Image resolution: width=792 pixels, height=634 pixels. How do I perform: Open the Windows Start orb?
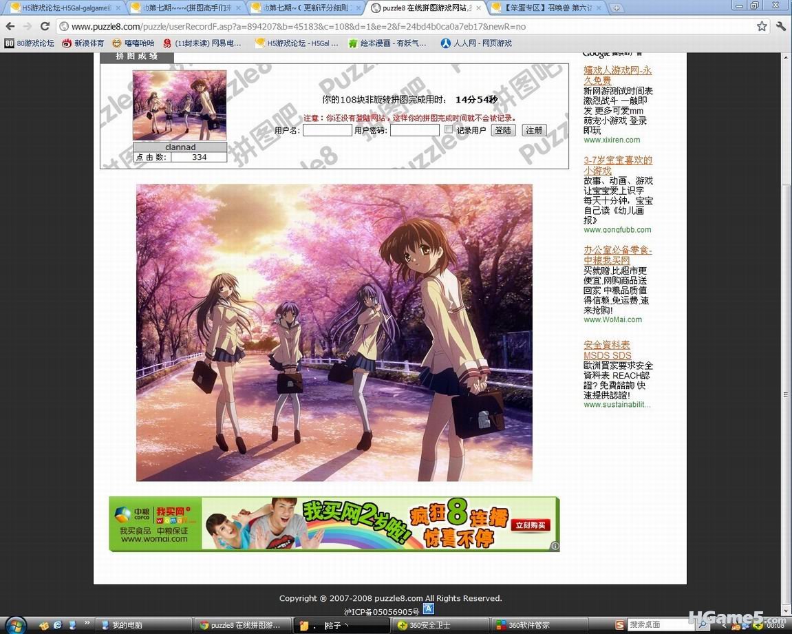(15, 625)
